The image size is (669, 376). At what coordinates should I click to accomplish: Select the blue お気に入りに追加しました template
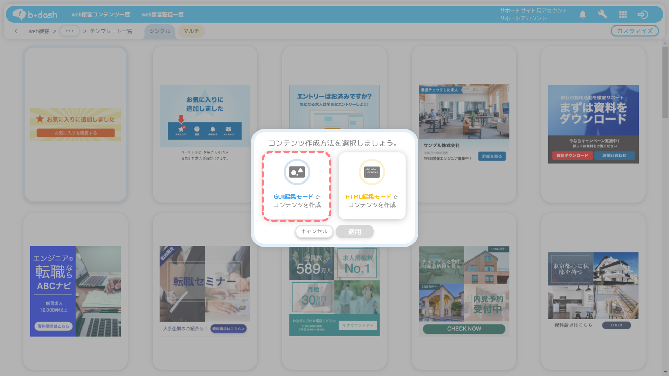(205, 124)
